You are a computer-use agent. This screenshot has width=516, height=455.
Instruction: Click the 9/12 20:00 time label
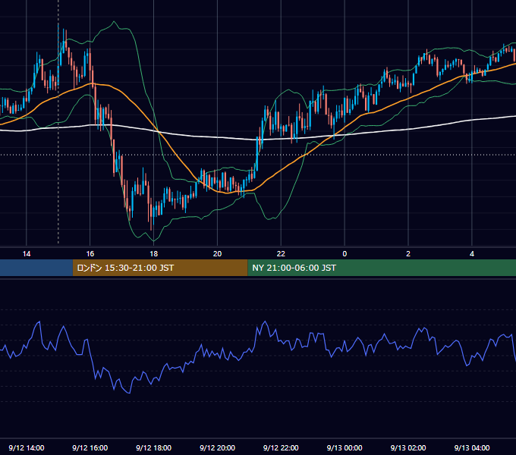pos(217,447)
